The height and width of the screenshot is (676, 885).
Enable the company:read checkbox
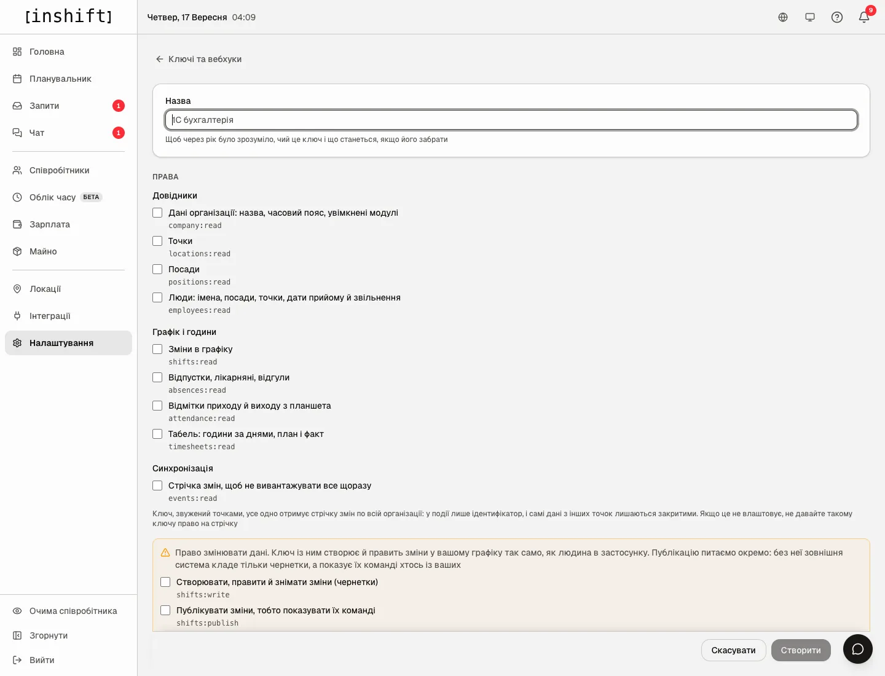pos(157,213)
